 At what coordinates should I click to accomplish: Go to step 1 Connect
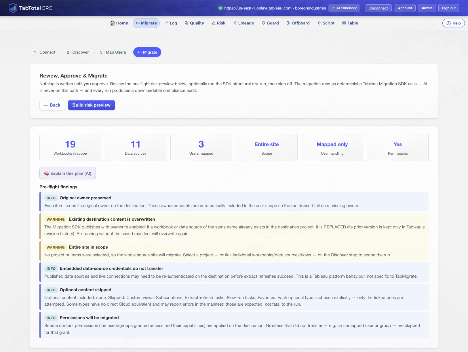pos(45,52)
